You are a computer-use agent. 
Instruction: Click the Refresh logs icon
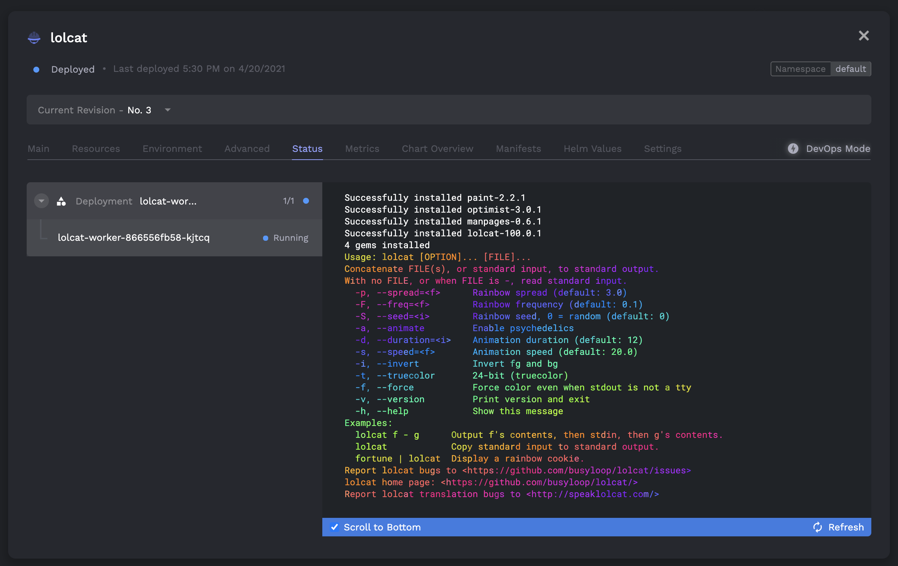(x=817, y=527)
